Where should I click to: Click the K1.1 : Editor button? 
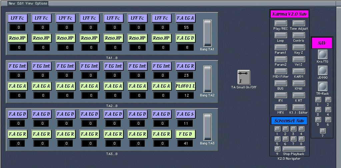pyautogui.click(x=299, y=107)
